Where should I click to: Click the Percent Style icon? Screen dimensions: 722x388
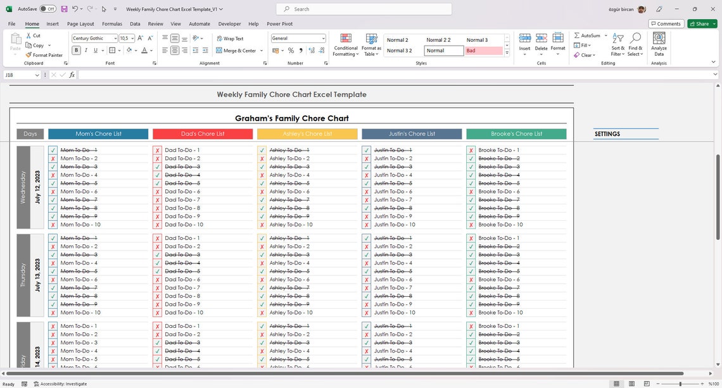coord(291,51)
